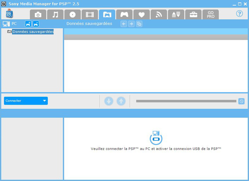Click the upload arrow transfer button

tap(121, 101)
